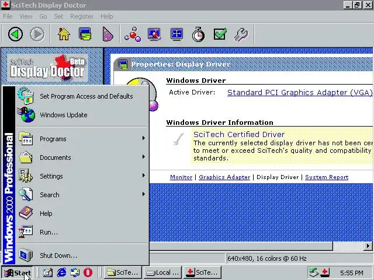Open the display properties monitor toolbar icon
This screenshot has height=280, width=374.
(x=85, y=34)
